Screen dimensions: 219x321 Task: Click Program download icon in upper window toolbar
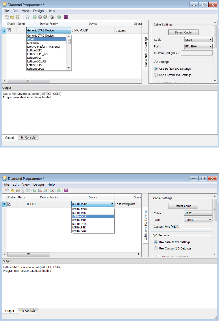pos(59,17)
